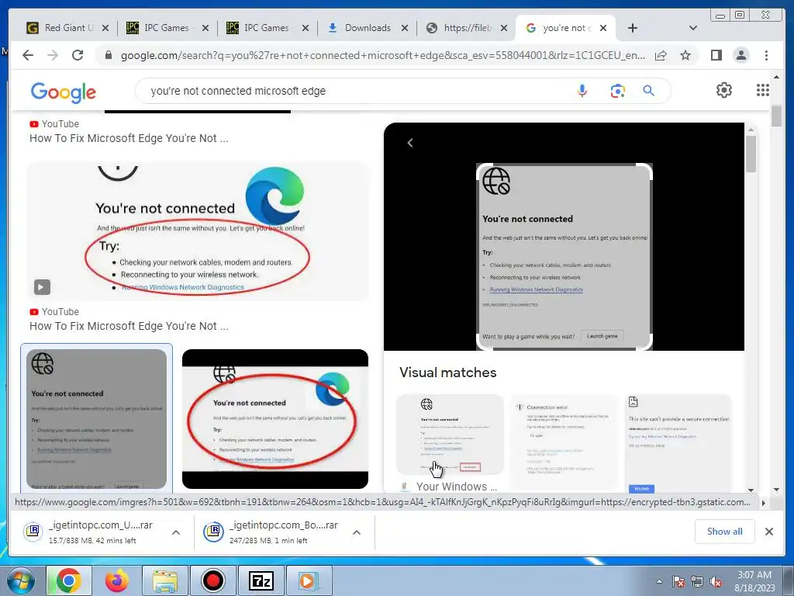Open a new browser tab
The height and width of the screenshot is (596, 794).
633,29
